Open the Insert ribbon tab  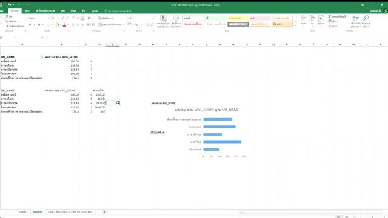[x=27, y=11]
